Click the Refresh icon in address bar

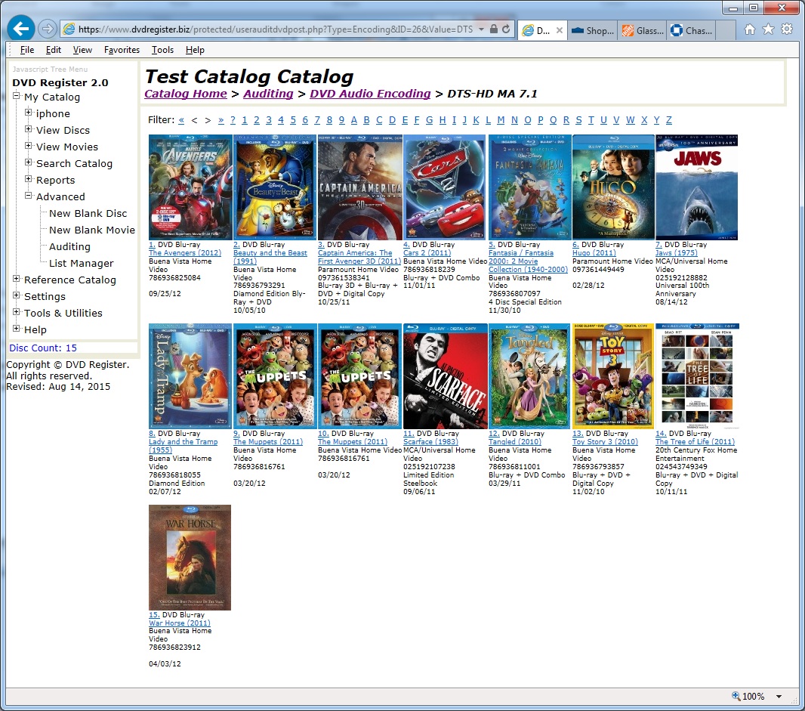point(506,29)
